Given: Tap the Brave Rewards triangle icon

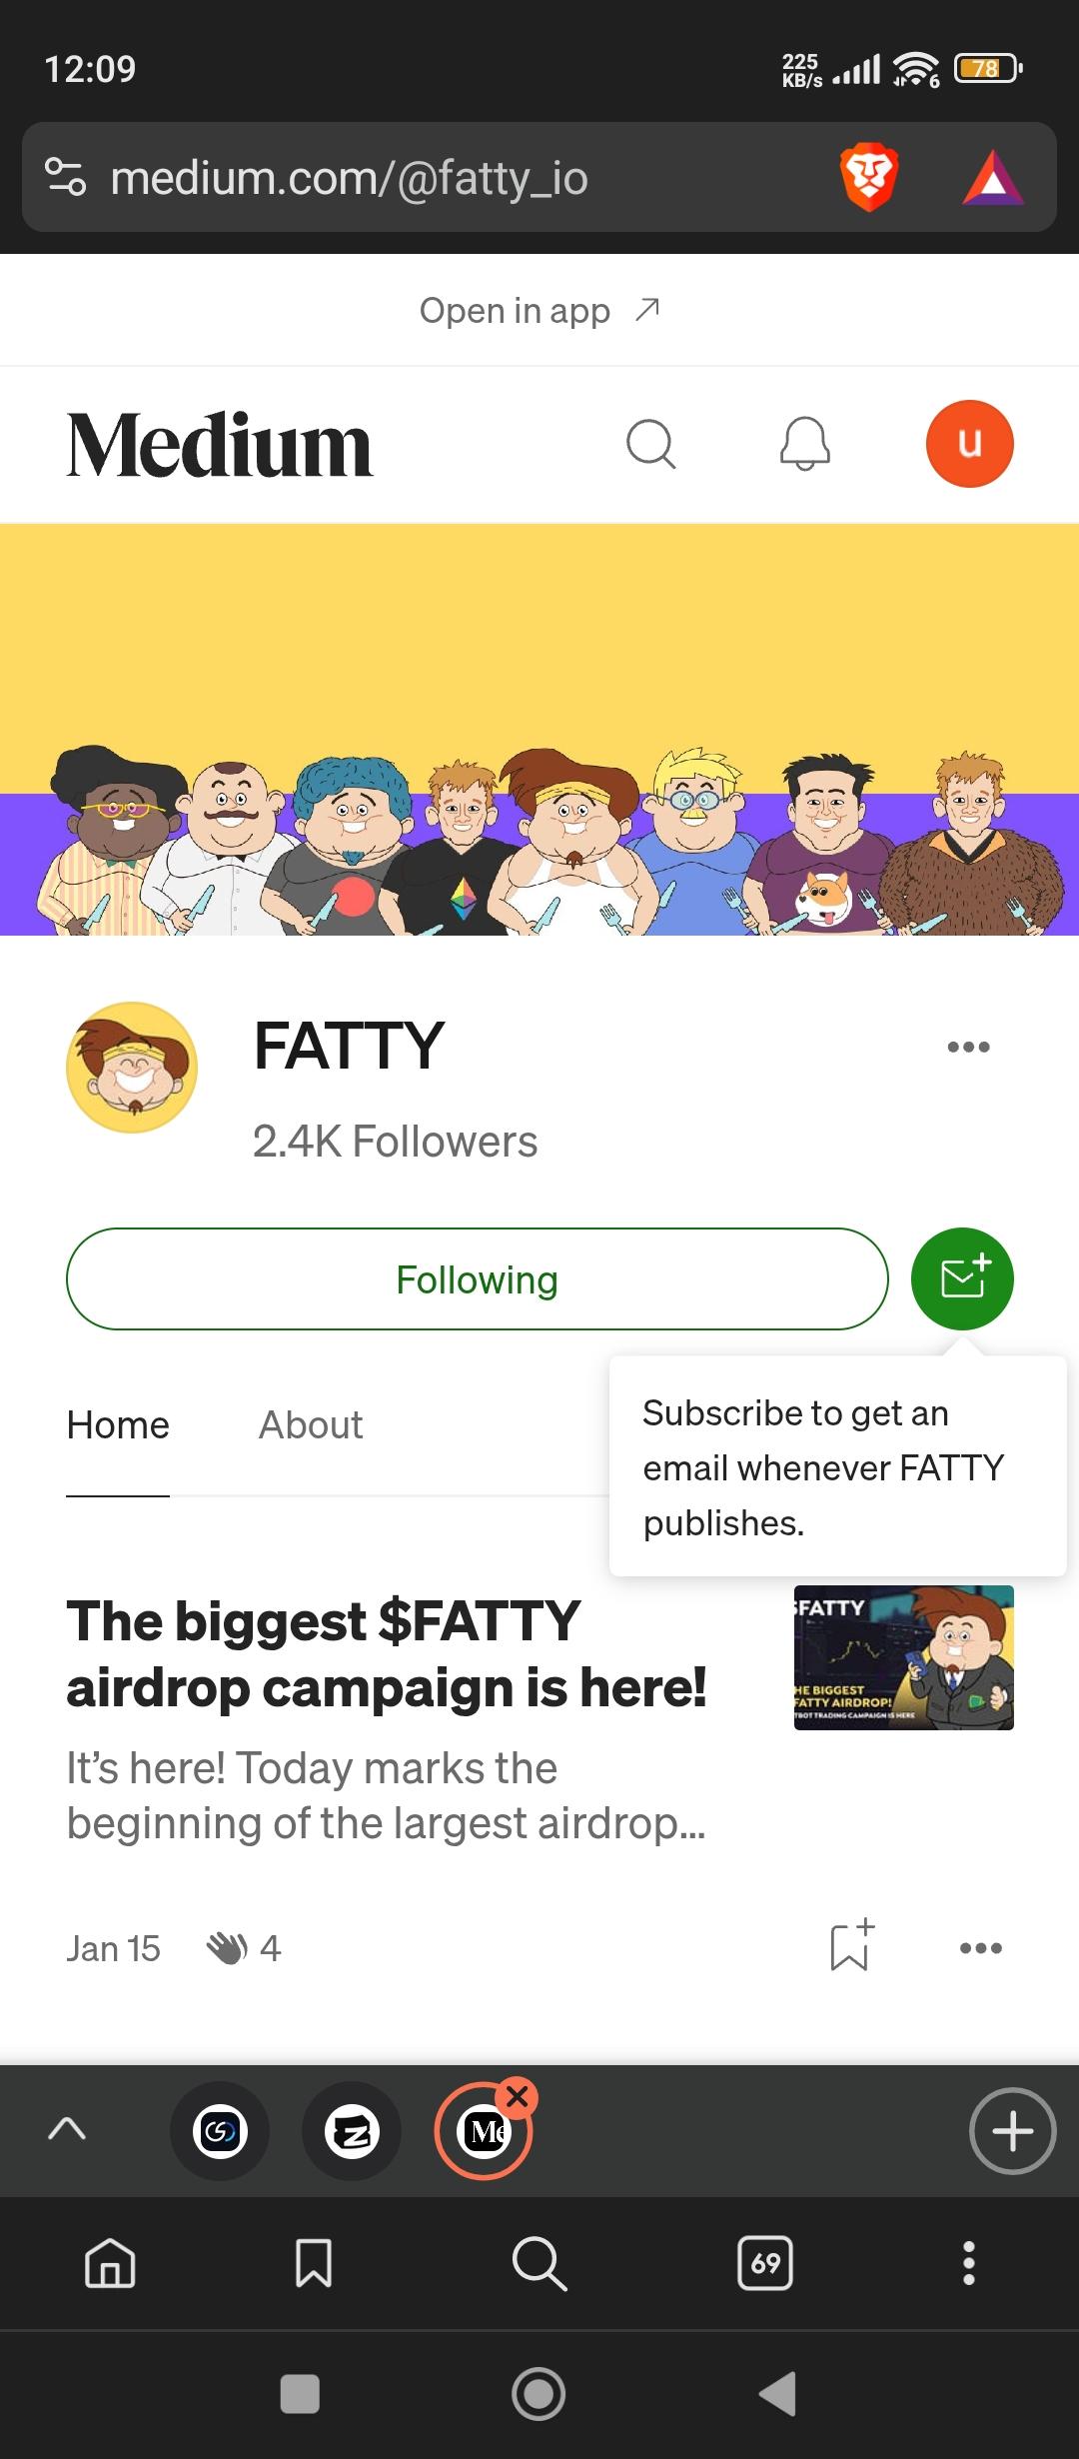Looking at the screenshot, I should point(992,178).
